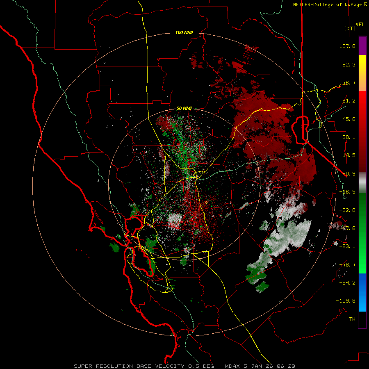Click the -78.7 velocity scale value
Viewport: 369px width, 369px height.
point(347,265)
